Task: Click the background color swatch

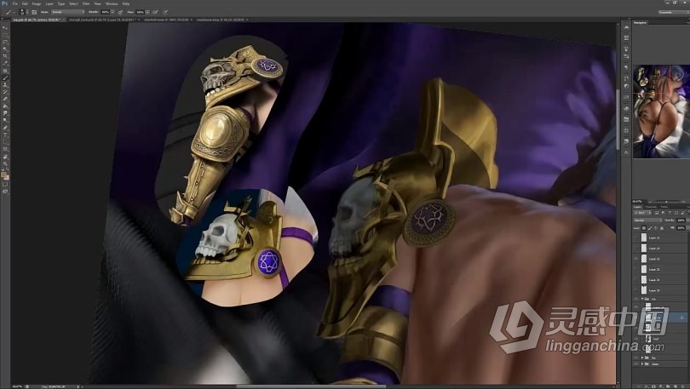Action: coord(7,178)
